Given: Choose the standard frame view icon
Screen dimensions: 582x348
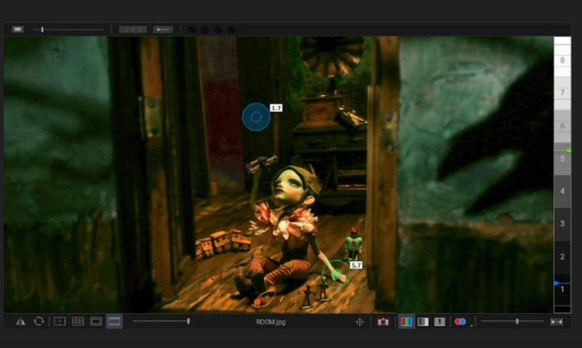Looking at the screenshot, I should click(x=96, y=321).
